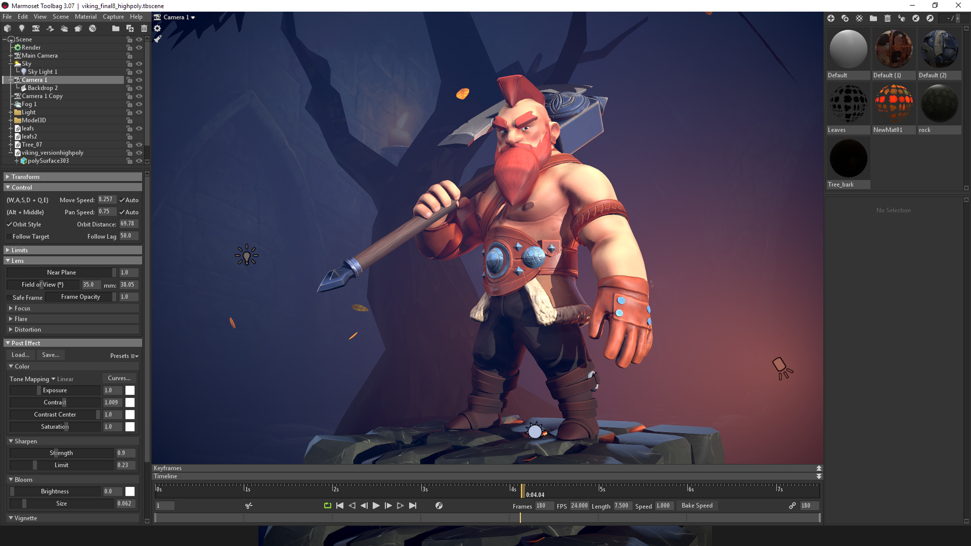971x546 pixels.
Task: Open the Capture menu
Action: pos(113,17)
